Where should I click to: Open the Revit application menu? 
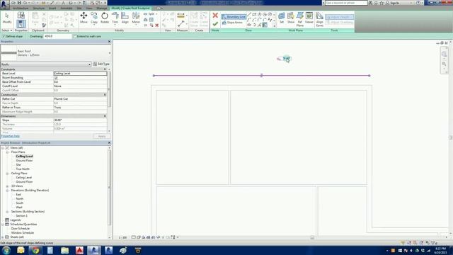(x=4, y=4)
